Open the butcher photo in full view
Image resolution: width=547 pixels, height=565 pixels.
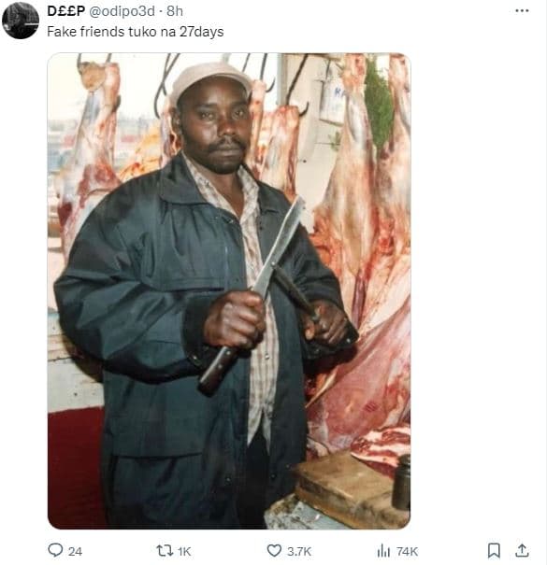click(229, 291)
